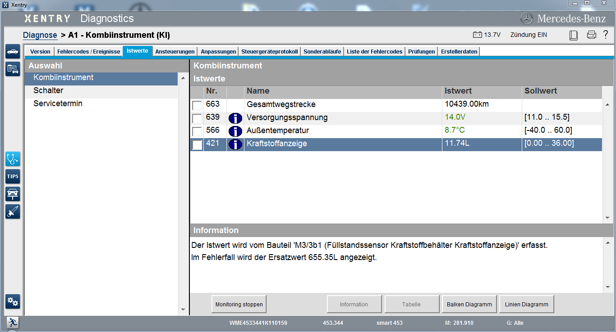Click value 10439.00km
This screenshot has width=616, height=332.
tap(467, 104)
